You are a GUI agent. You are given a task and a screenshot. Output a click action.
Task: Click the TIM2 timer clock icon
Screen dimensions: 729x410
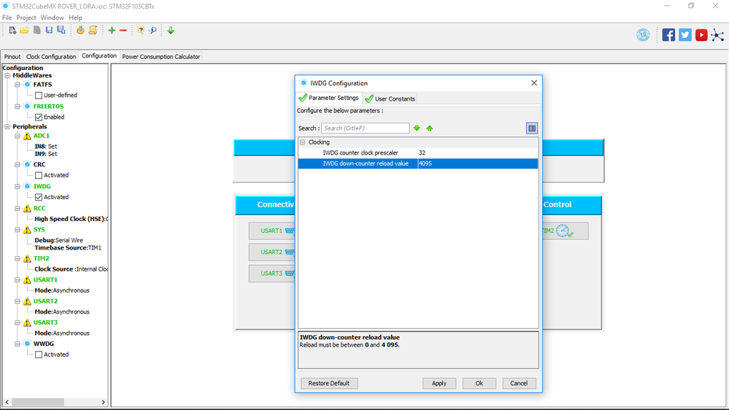tap(563, 231)
